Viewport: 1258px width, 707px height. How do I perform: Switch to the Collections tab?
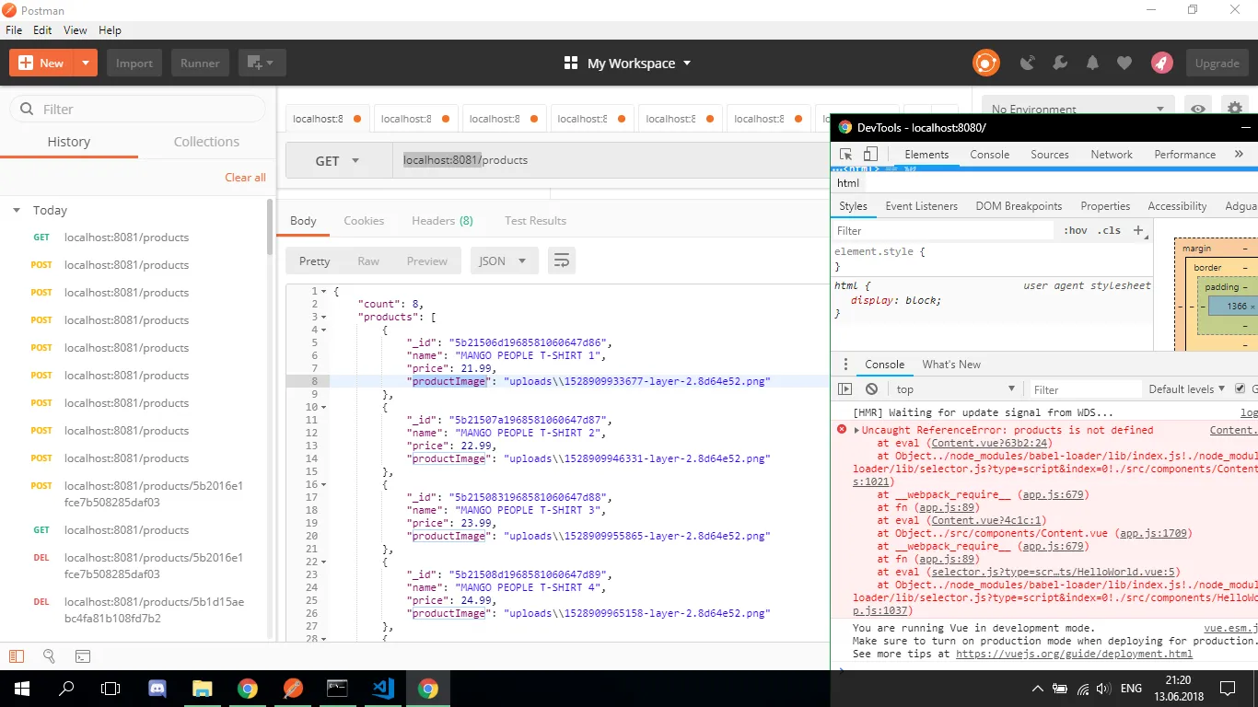[x=206, y=142]
